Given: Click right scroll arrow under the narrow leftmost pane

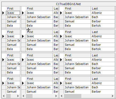Looking at the screenshot, I should 18,96.
